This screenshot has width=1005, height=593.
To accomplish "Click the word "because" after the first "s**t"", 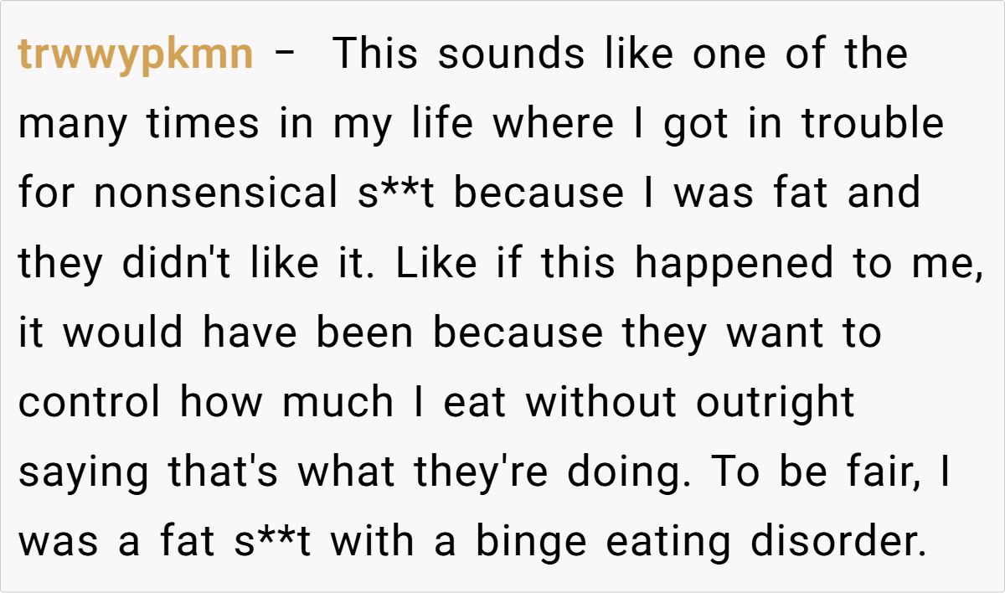I will (538, 194).
